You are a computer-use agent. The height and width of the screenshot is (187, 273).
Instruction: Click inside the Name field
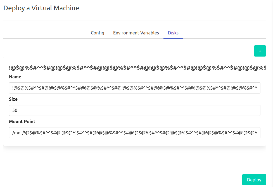click(135, 88)
